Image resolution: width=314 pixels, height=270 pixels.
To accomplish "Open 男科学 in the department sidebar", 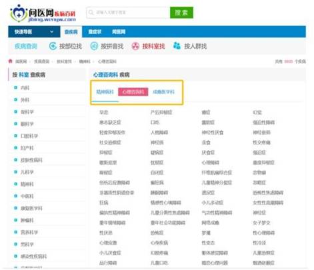I will point(27,244).
